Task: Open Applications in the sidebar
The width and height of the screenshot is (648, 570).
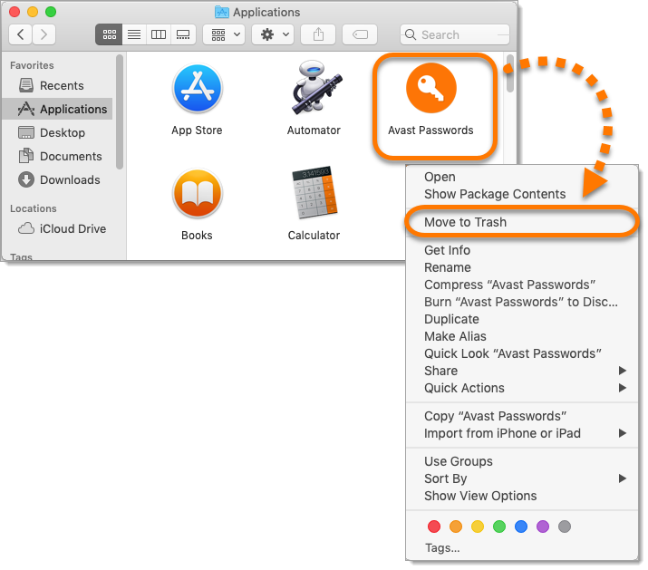Action: (x=57, y=109)
